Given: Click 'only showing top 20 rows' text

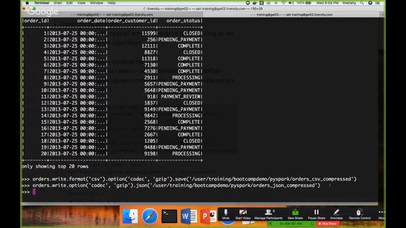Looking at the screenshot, I should 55,166.
